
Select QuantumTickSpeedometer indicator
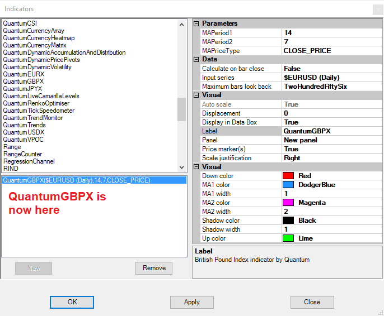pyautogui.click(x=39, y=111)
